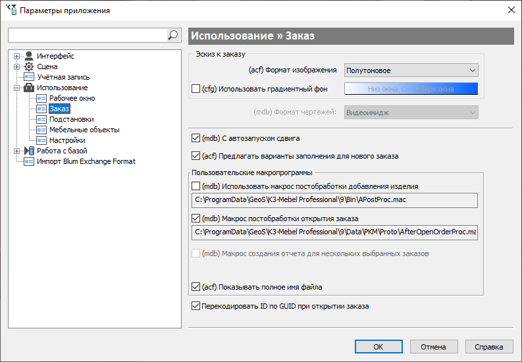Uncheck Перекодировать ID по GUID checkbox

click(196, 306)
